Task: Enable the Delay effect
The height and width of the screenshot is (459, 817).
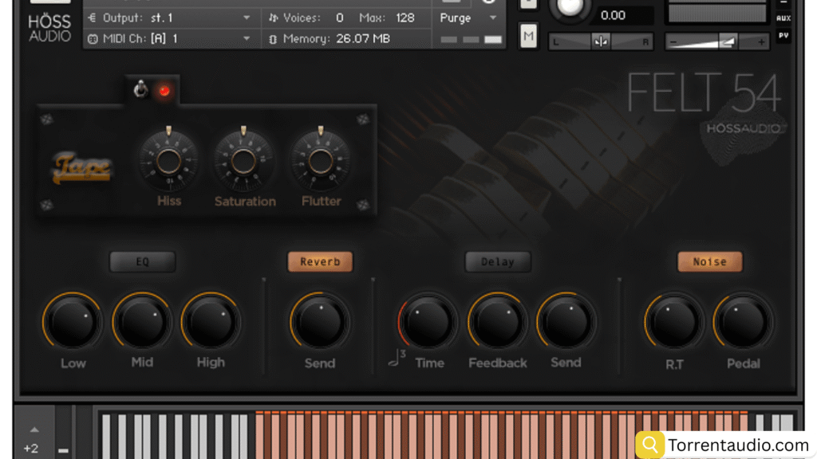Action: point(498,261)
